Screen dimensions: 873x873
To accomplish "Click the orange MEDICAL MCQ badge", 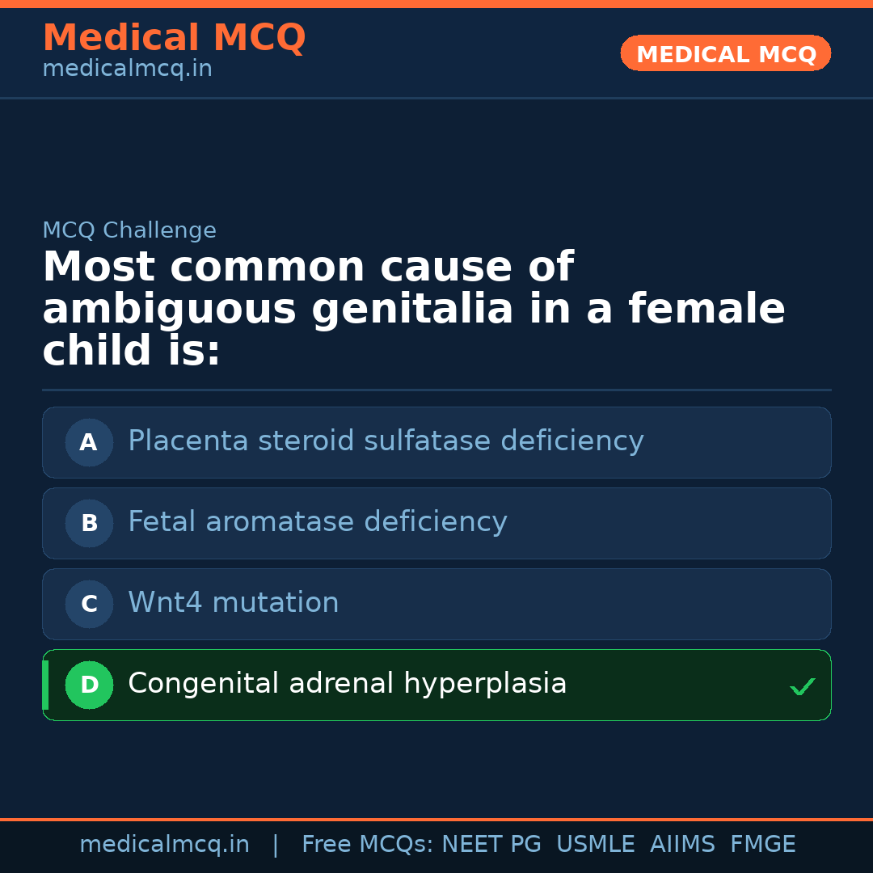I will click(725, 54).
